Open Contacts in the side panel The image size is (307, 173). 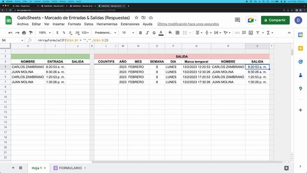pyautogui.click(x=300, y=75)
